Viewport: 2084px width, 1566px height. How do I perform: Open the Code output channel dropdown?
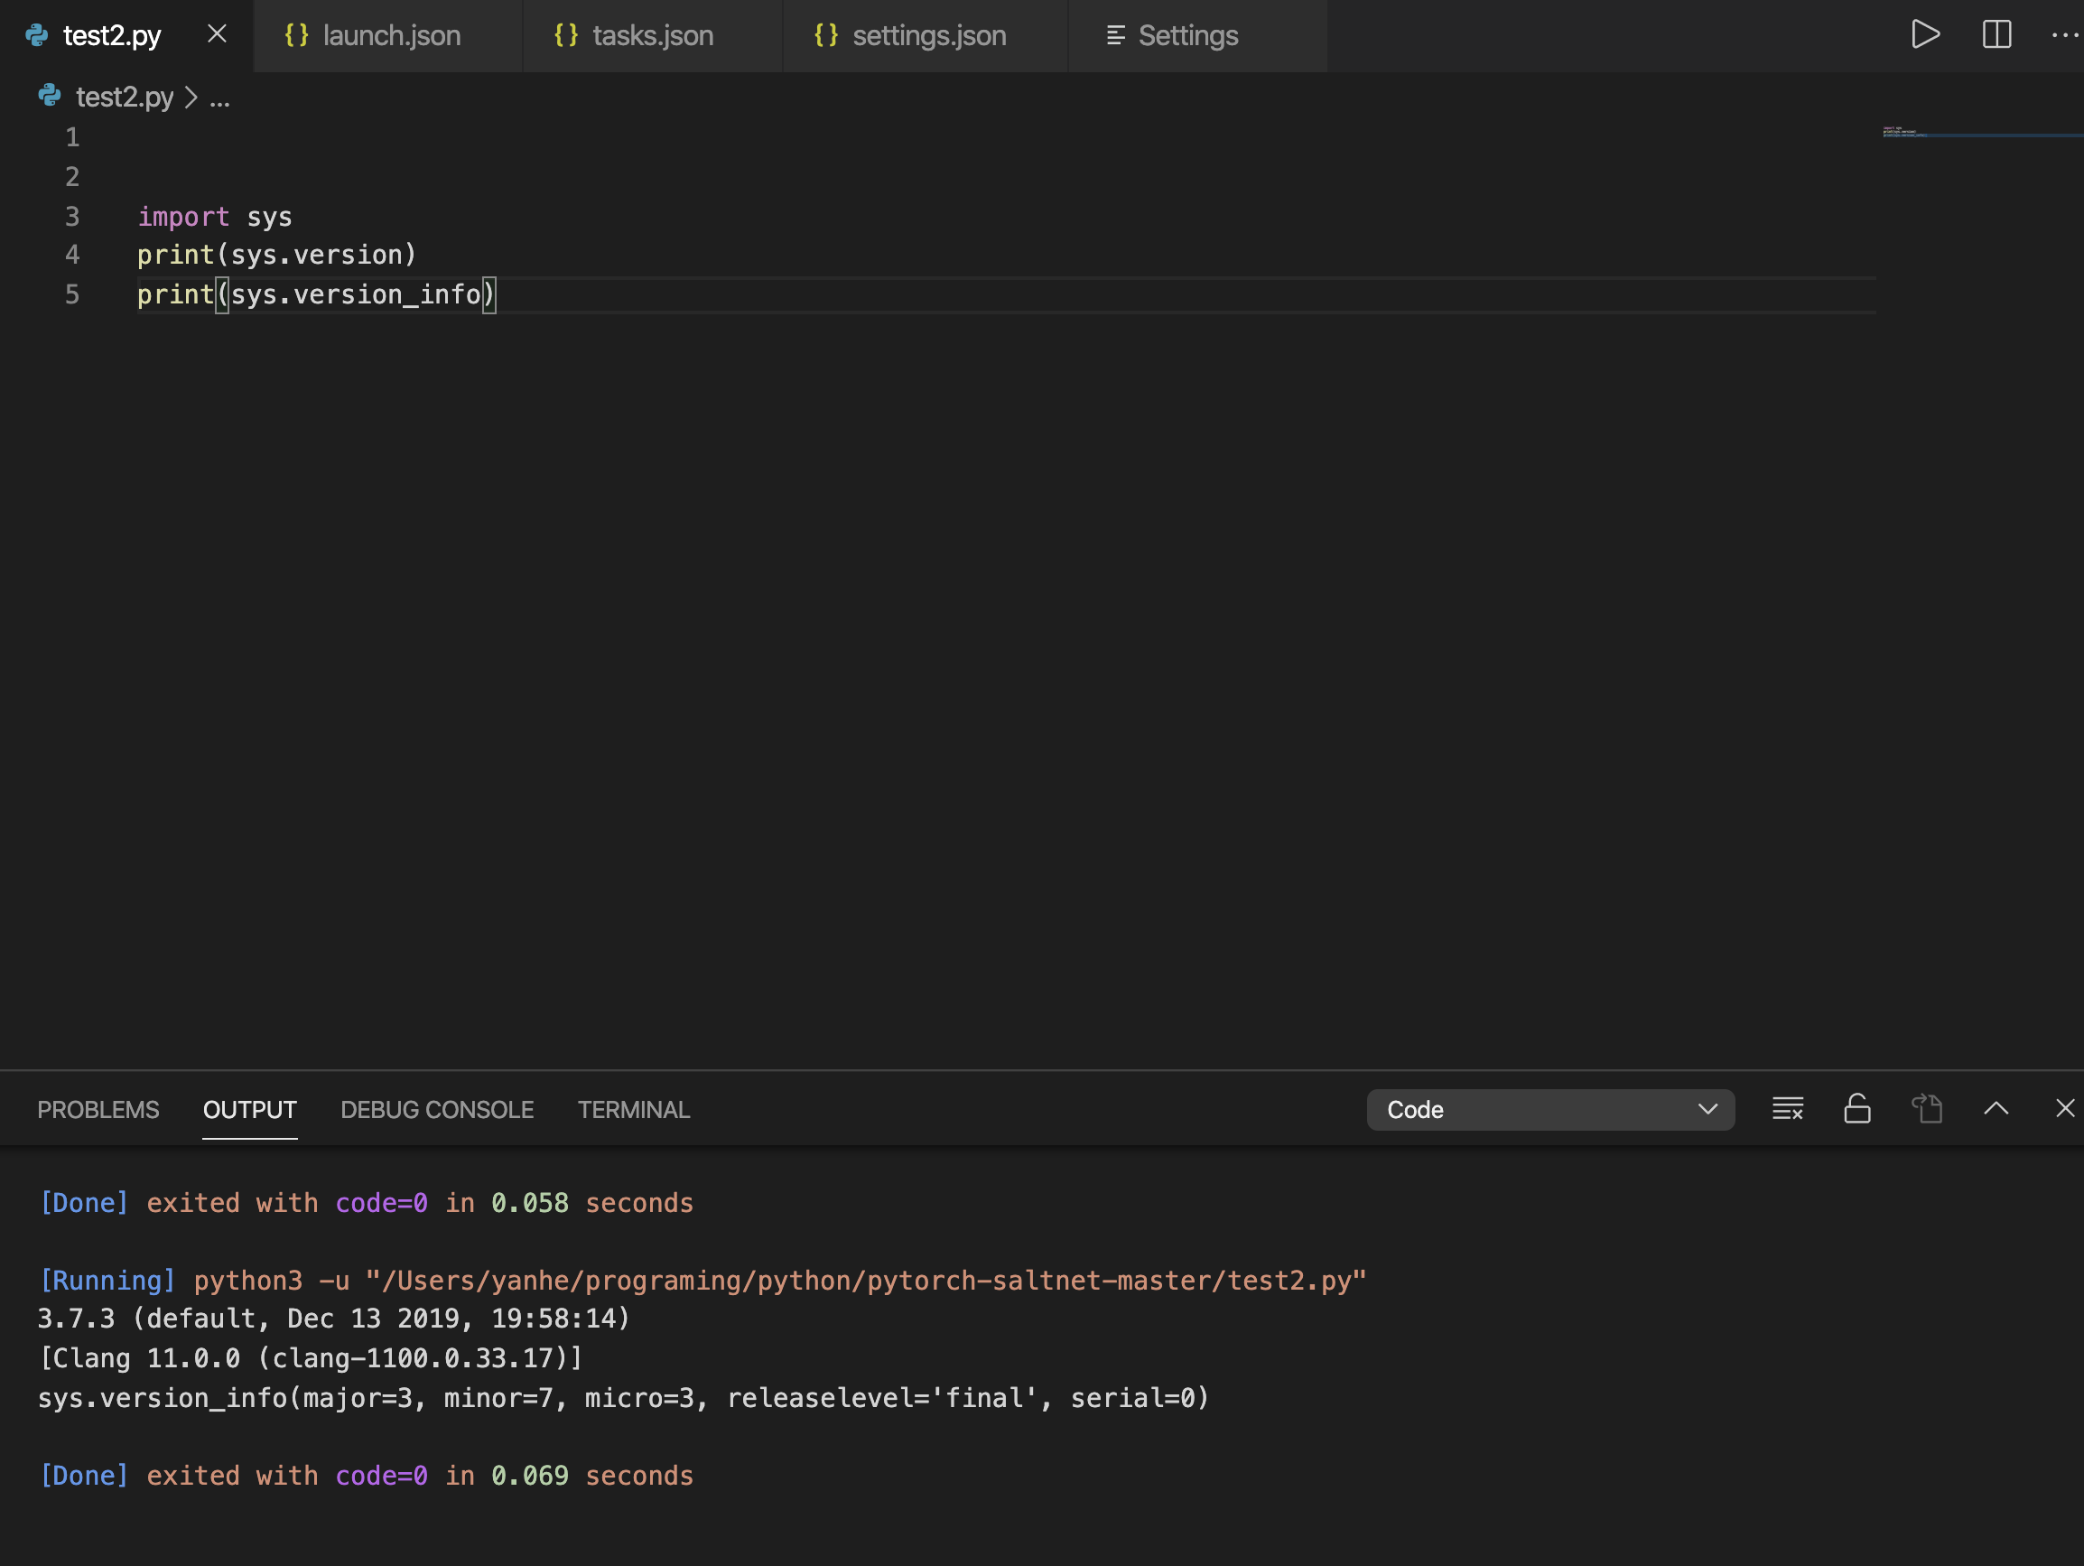coord(1549,1110)
